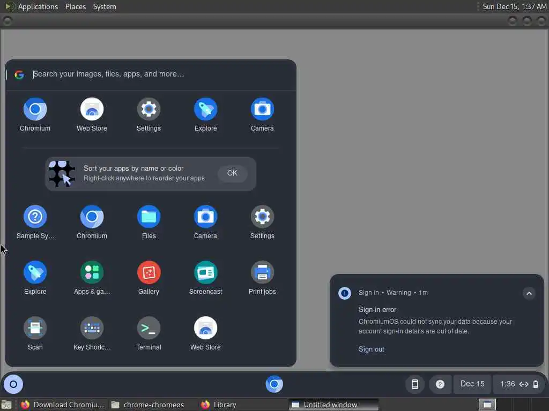Open the Phone Hub icon in the shelf tray
This screenshot has width=549, height=411.
(x=415, y=384)
